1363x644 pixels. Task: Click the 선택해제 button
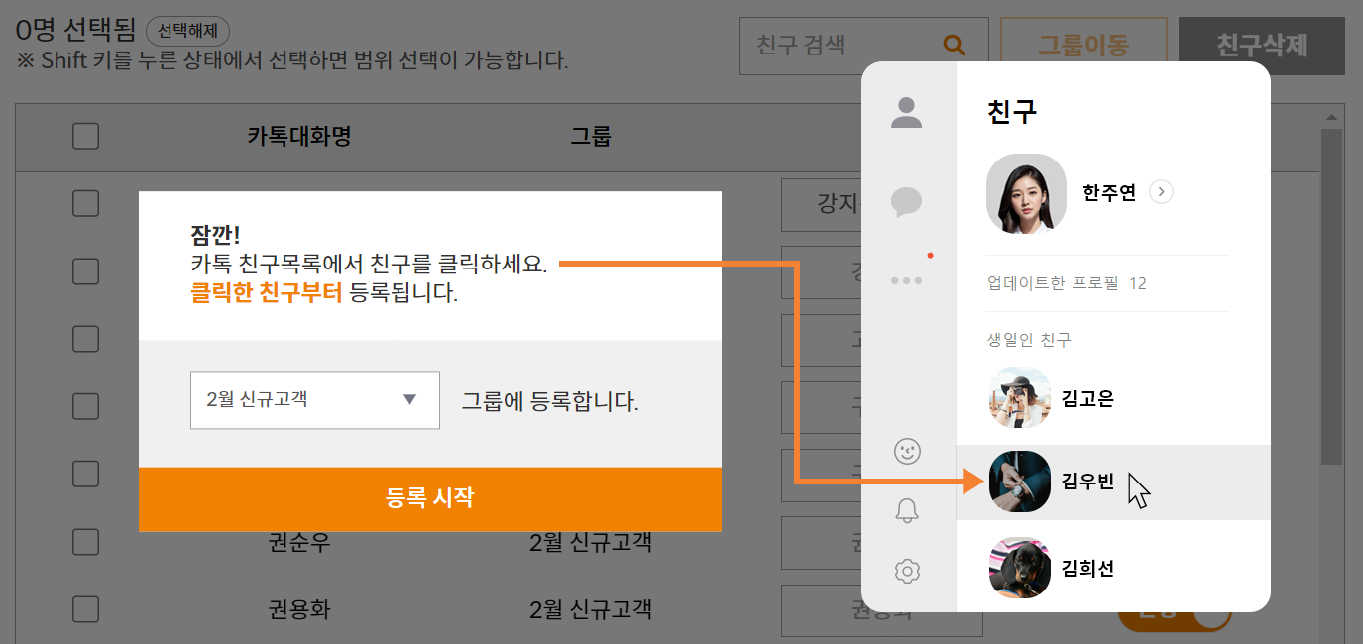[187, 30]
